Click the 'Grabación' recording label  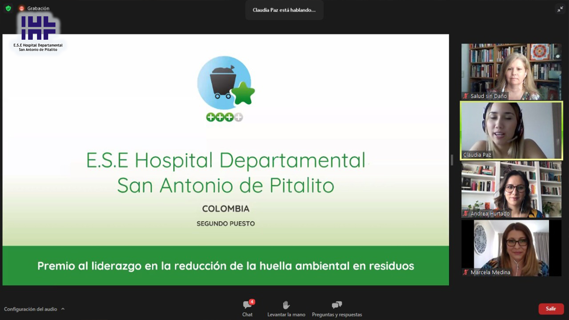[38, 8]
